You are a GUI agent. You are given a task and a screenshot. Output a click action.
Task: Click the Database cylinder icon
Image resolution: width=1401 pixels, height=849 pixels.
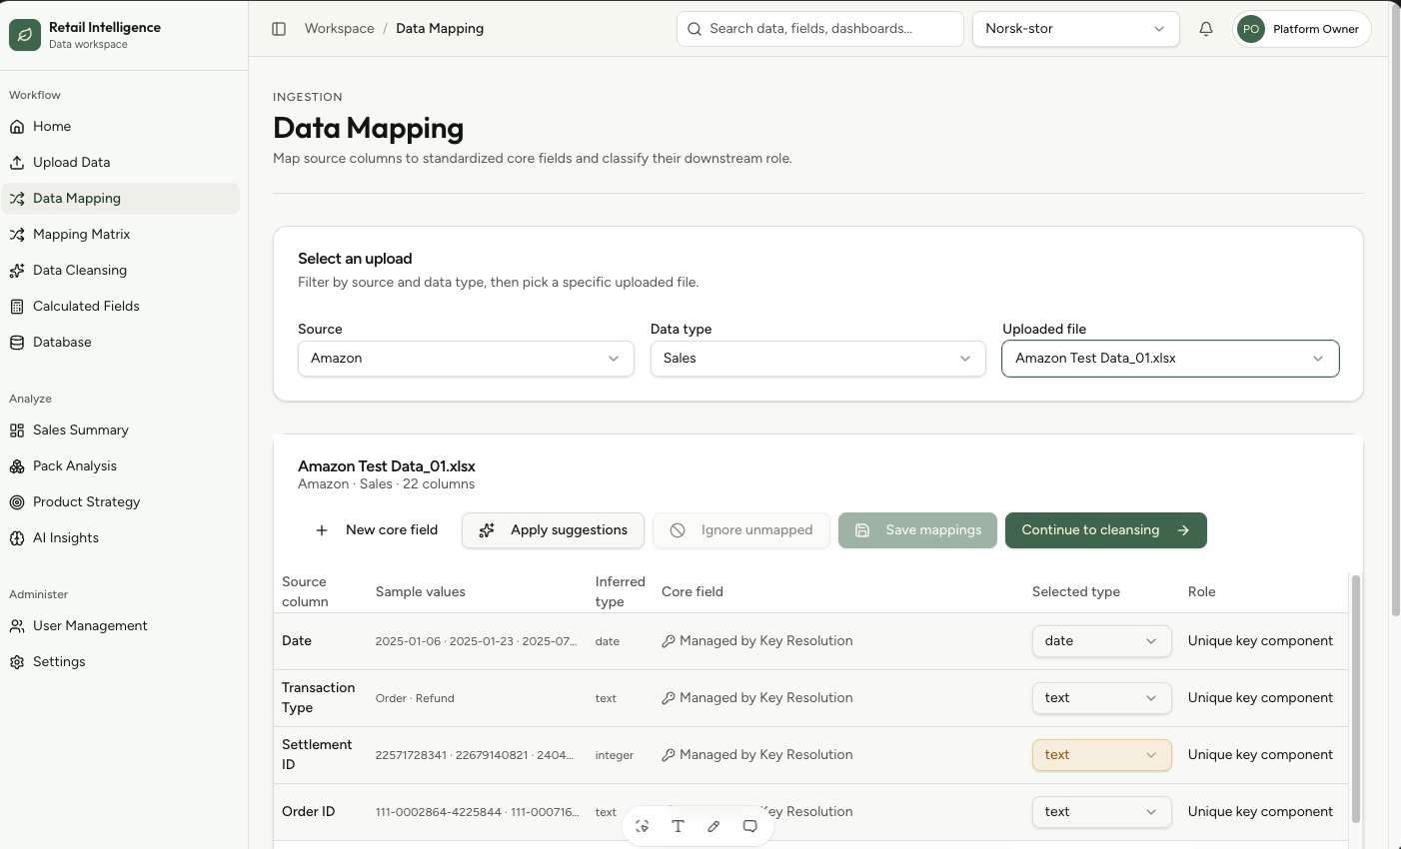(17, 343)
